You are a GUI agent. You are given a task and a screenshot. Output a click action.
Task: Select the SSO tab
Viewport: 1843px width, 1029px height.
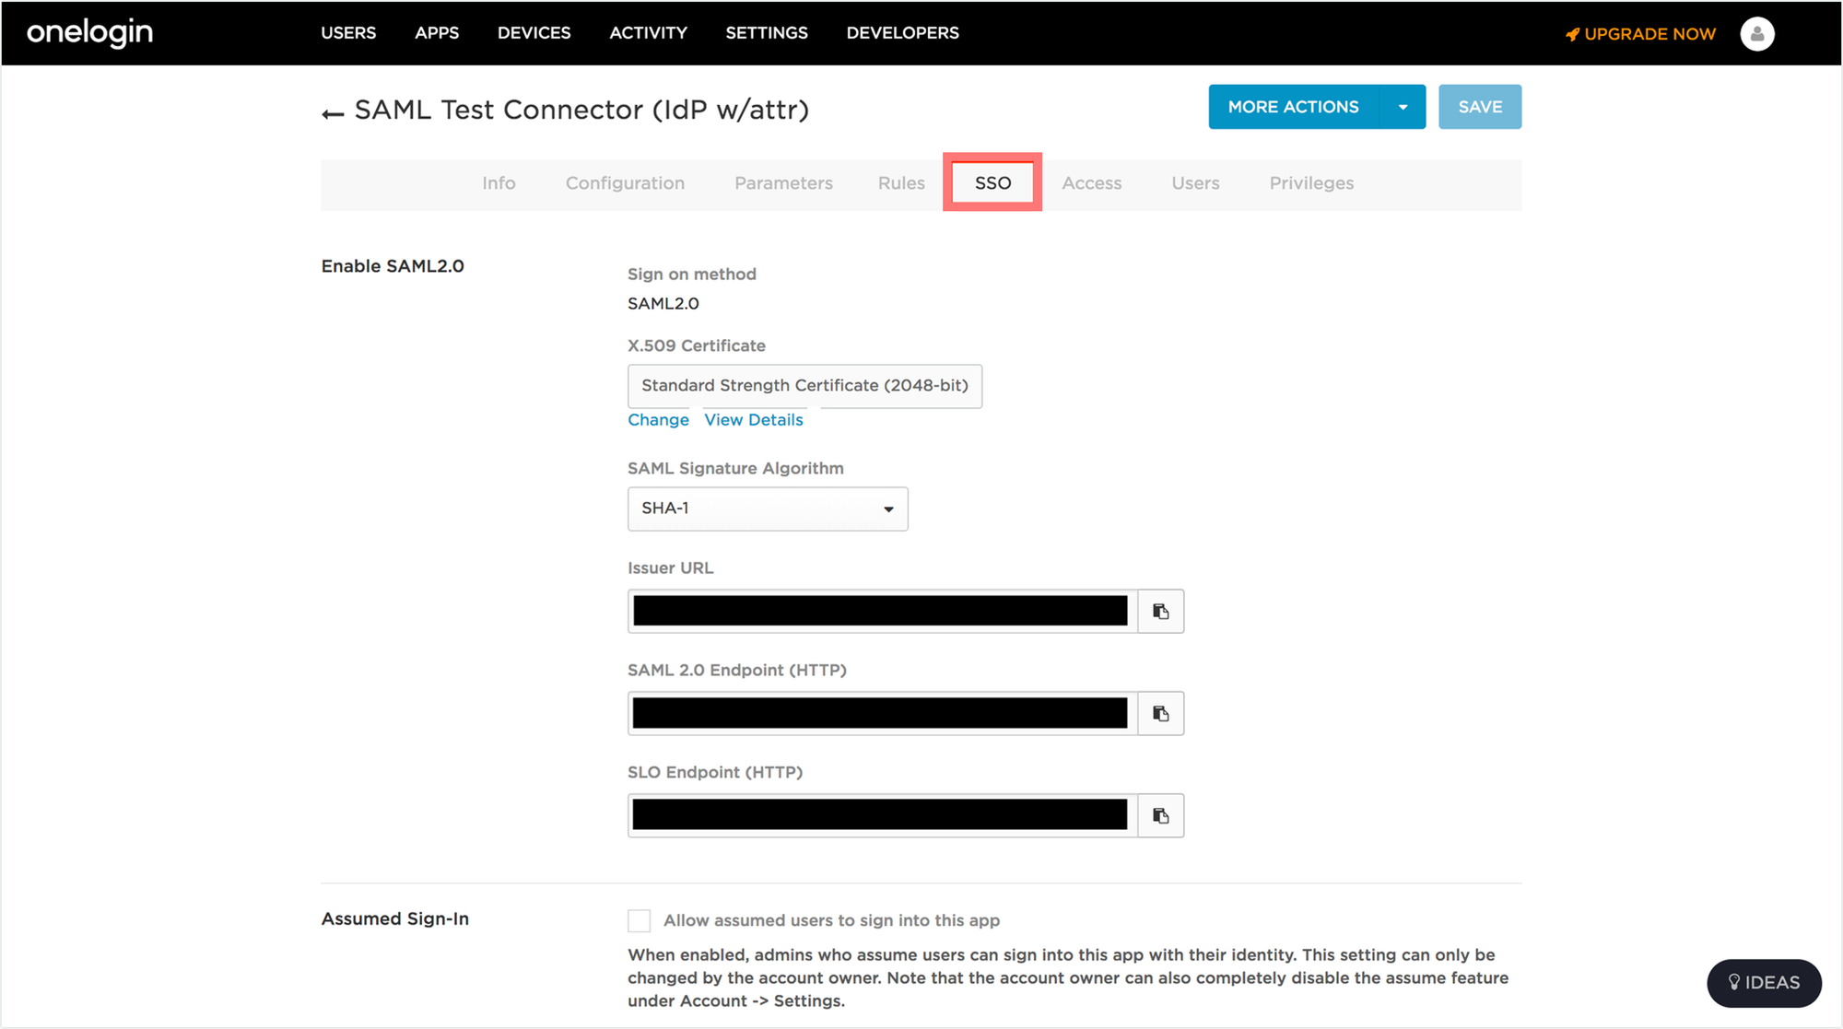992,182
